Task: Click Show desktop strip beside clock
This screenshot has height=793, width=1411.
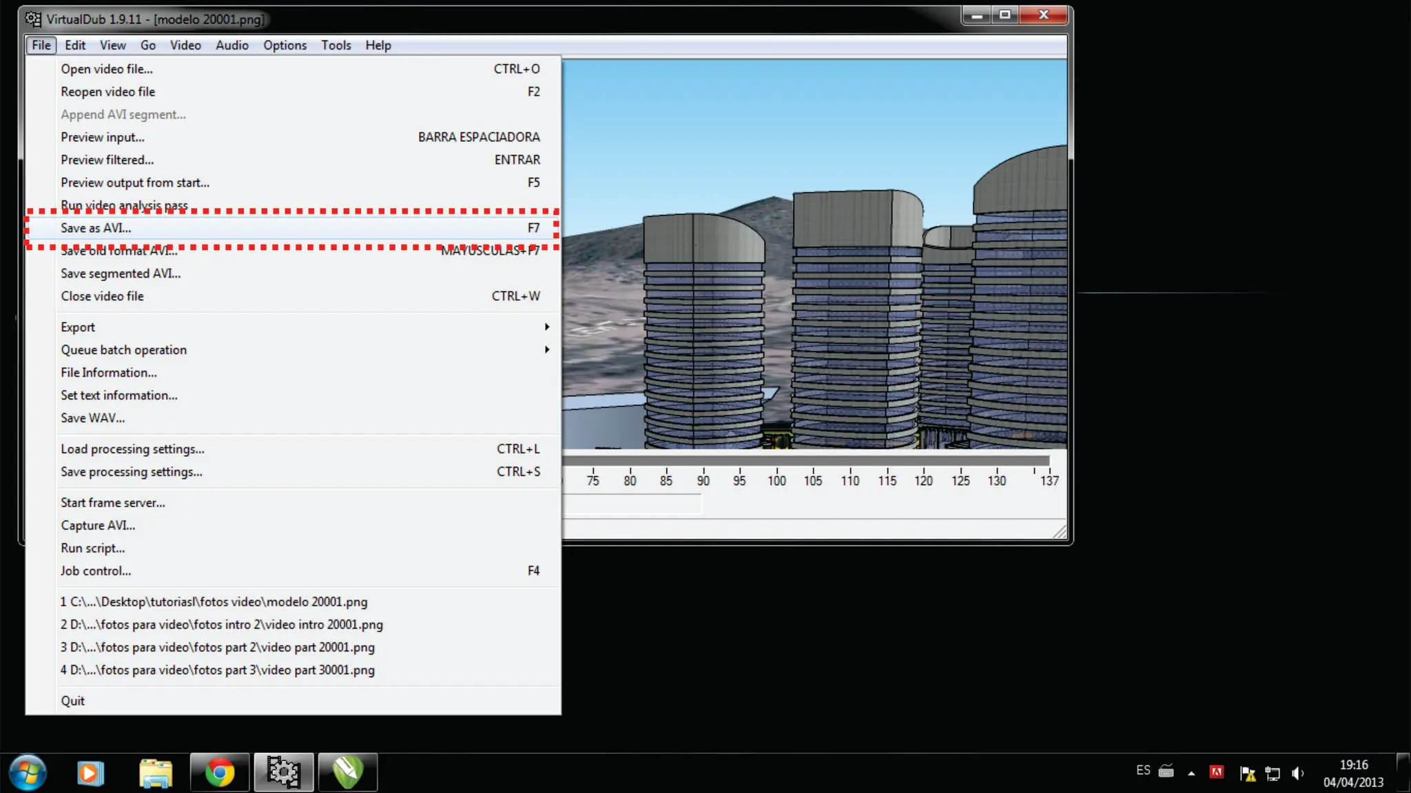Action: [x=1403, y=773]
